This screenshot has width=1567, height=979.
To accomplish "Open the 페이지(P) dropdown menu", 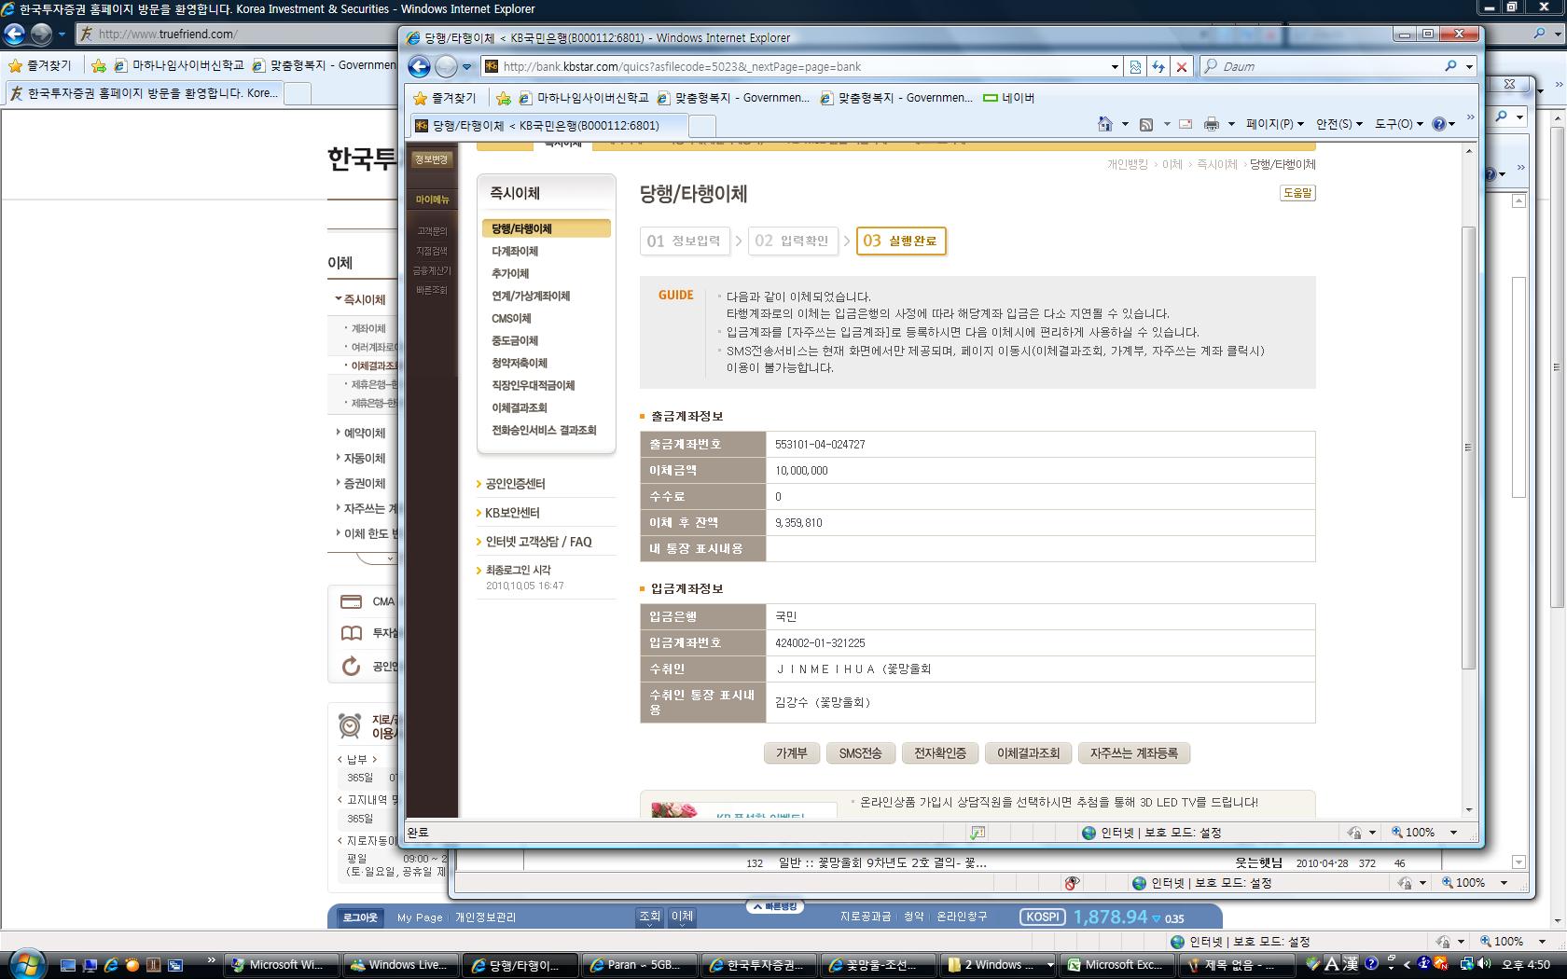I will [1274, 124].
